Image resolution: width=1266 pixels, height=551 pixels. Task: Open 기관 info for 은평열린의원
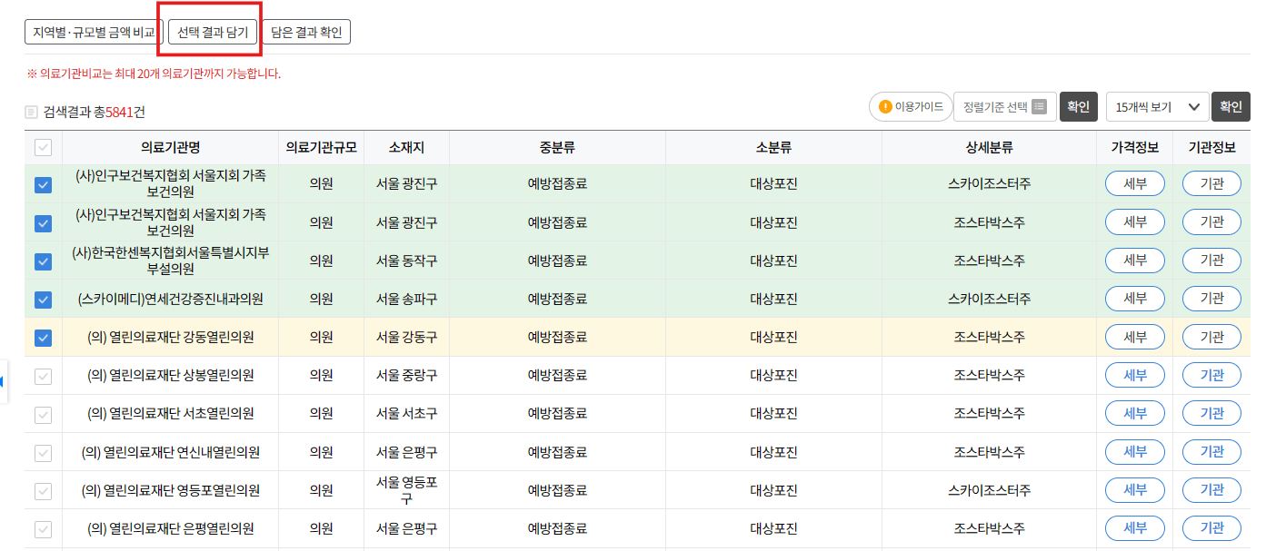[1211, 527]
